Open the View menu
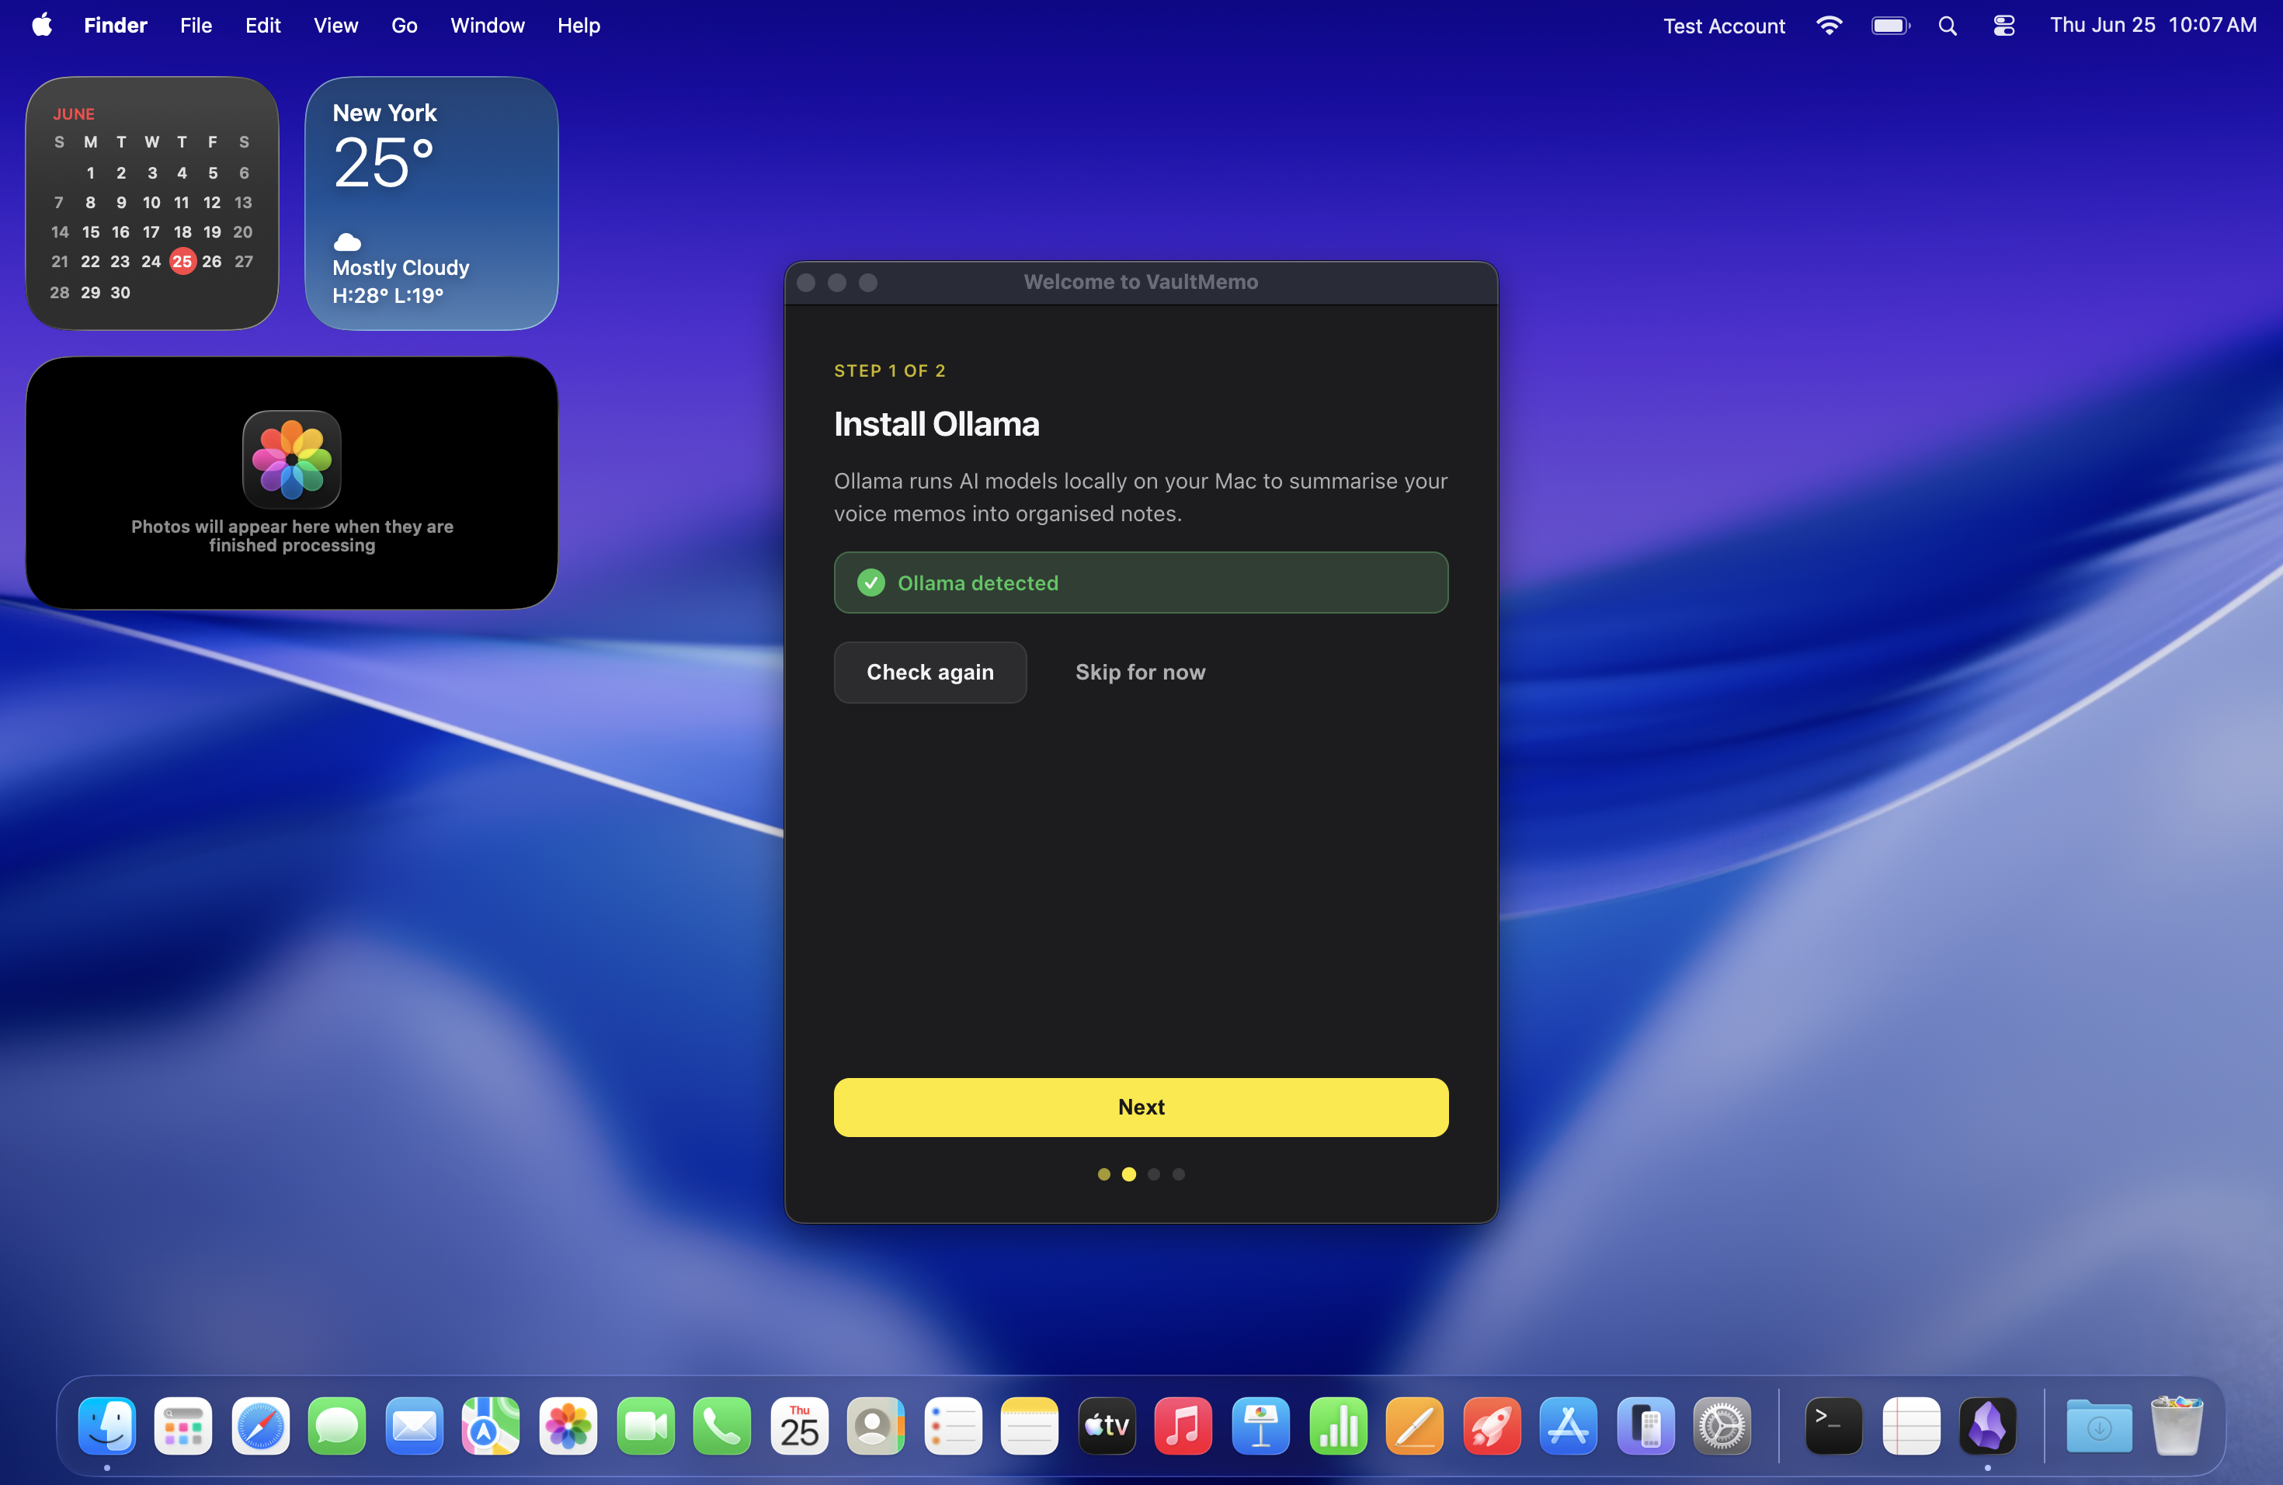Screen dimensions: 2283x1485 [x=335, y=25]
